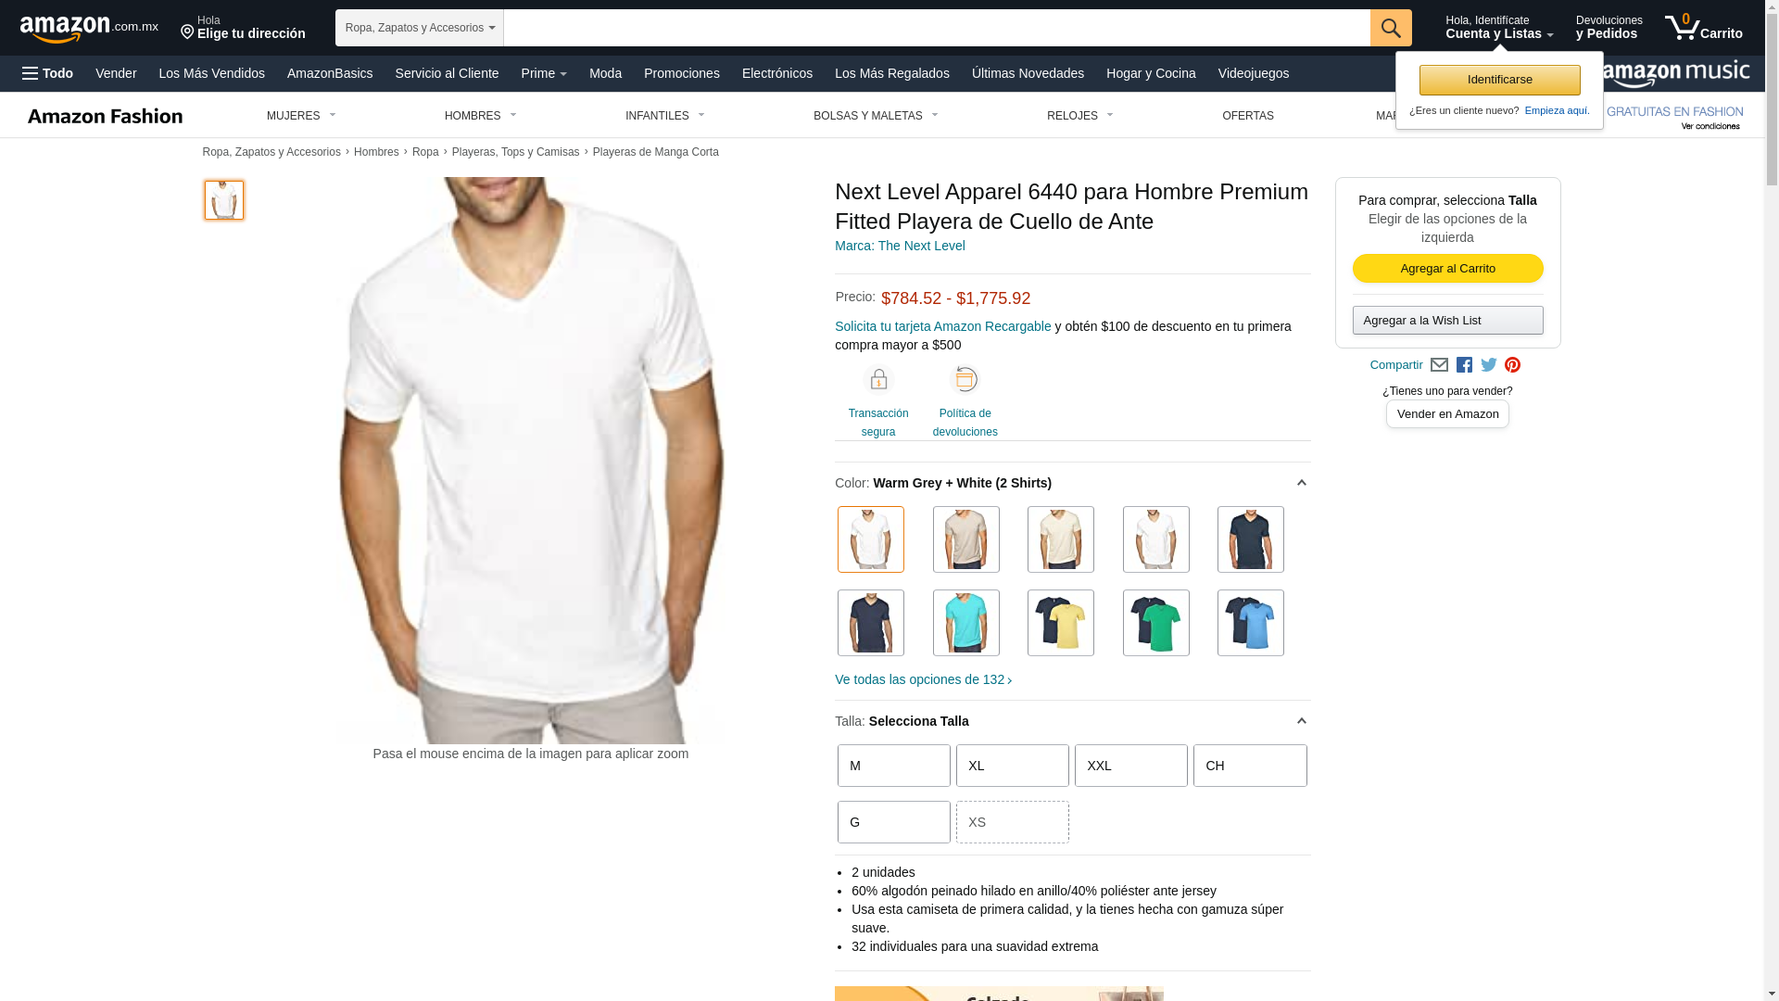Screen dimensions: 1779x1001
Task: Share product on Facebook icon
Action: [1464, 365]
